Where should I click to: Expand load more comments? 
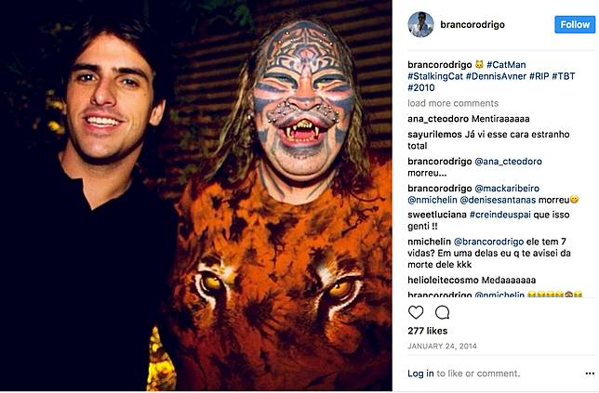453,103
